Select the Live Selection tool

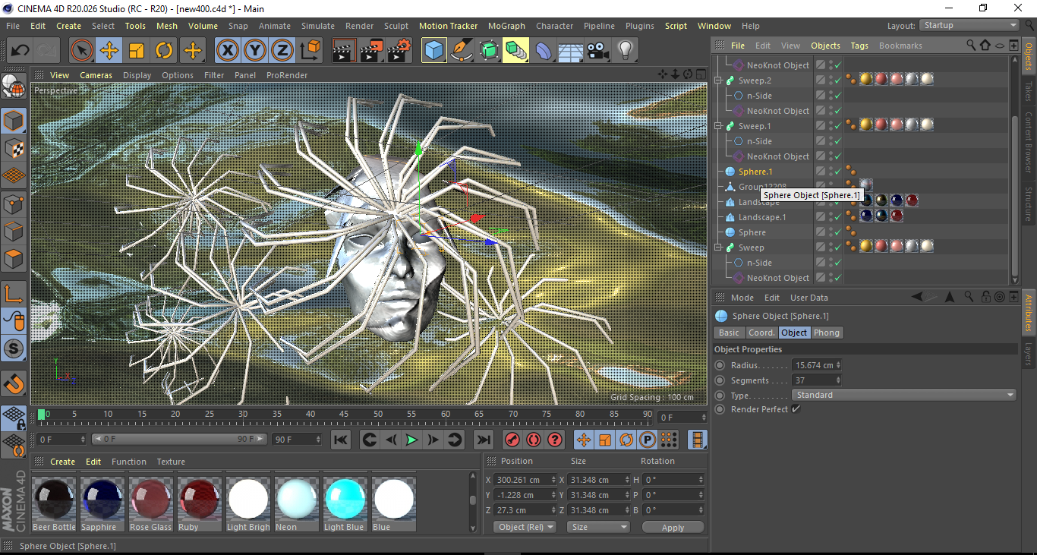pos(82,51)
